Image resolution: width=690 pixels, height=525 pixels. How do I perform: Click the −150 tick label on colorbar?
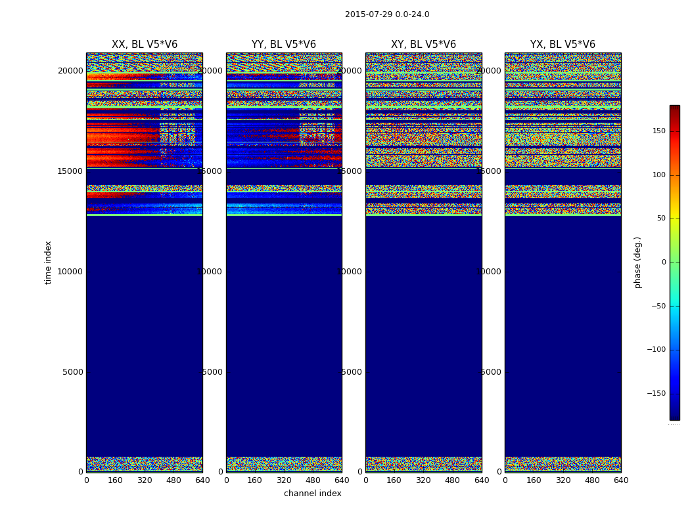[x=656, y=393]
